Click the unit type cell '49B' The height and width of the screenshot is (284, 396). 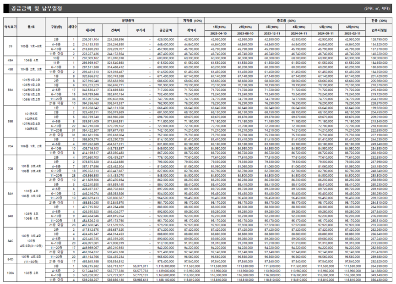(x=10, y=69)
